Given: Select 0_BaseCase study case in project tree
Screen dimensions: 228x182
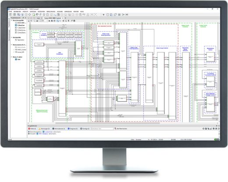Looking at the screenshot, I should 20,25.
